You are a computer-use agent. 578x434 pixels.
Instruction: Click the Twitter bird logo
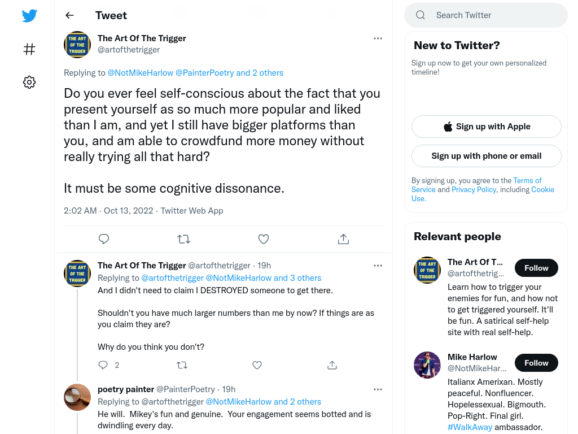pos(29,15)
